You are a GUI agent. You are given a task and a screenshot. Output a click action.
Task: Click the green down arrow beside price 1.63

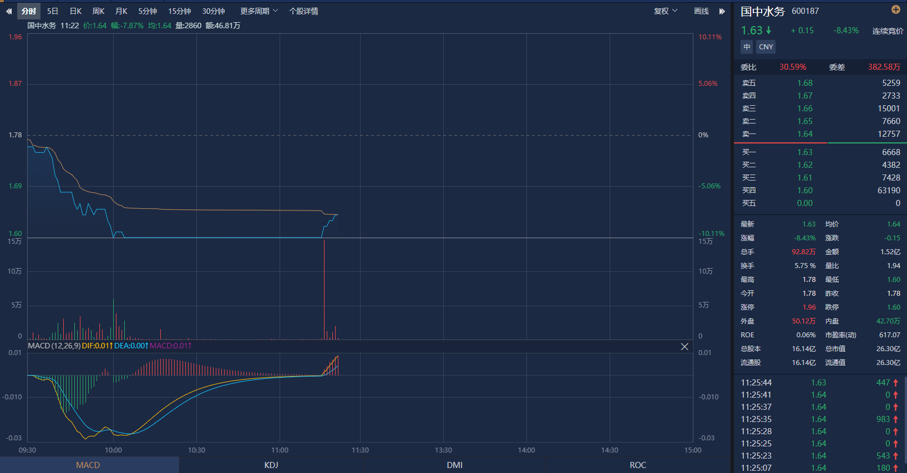[x=769, y=30]
